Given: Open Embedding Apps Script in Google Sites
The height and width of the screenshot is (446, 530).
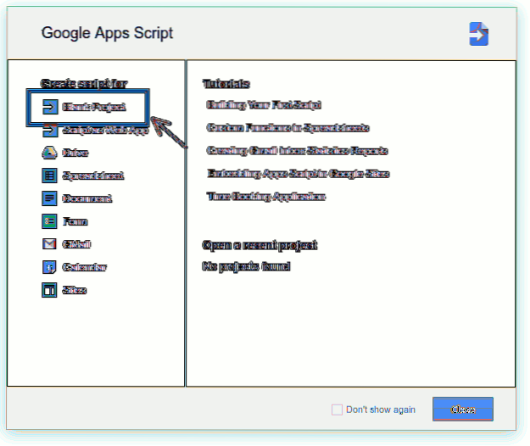Looking at the screenshot, I should pos(298,174).
